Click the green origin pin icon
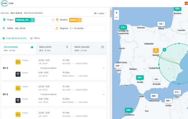Screen dimensions: 188x119 (x=4, y=20)
